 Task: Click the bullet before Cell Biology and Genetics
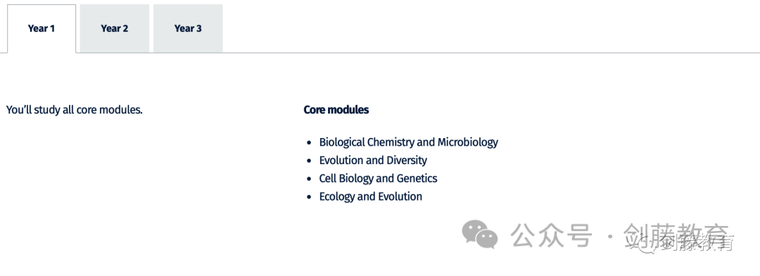coord(309,179)
